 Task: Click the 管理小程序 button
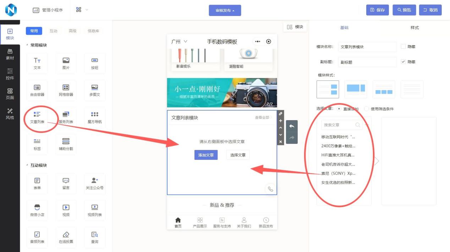pos(48,10)
